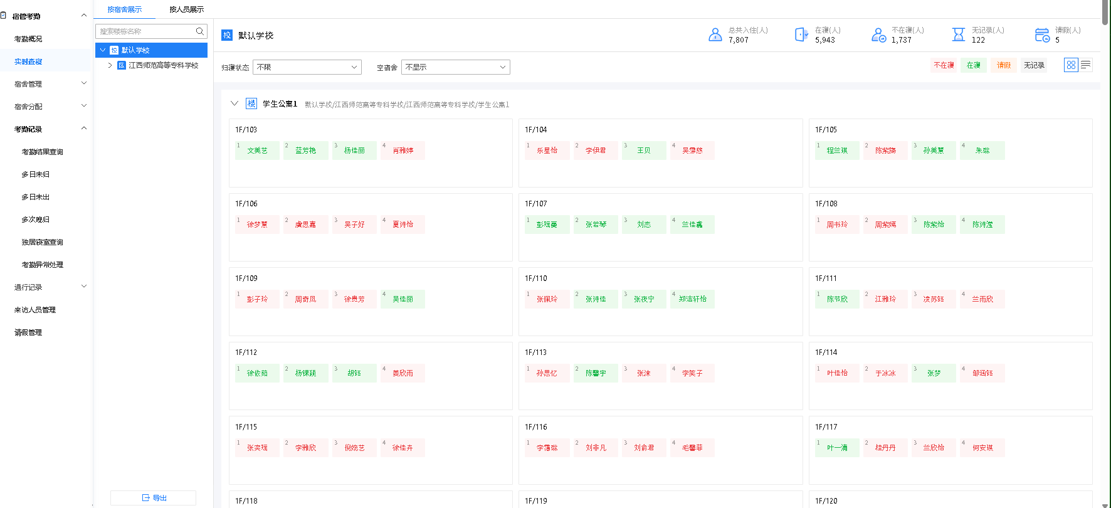Toggle the 请假 status filter
Screen dimensions: 1111x508
pyautogui.click(x=1003, y=65)
